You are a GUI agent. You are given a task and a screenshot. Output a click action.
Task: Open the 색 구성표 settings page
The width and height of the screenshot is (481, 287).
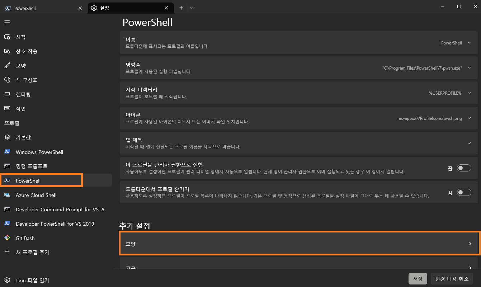tap(56, 80)
